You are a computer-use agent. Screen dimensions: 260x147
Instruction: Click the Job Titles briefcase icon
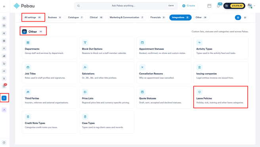pos(28,67)
